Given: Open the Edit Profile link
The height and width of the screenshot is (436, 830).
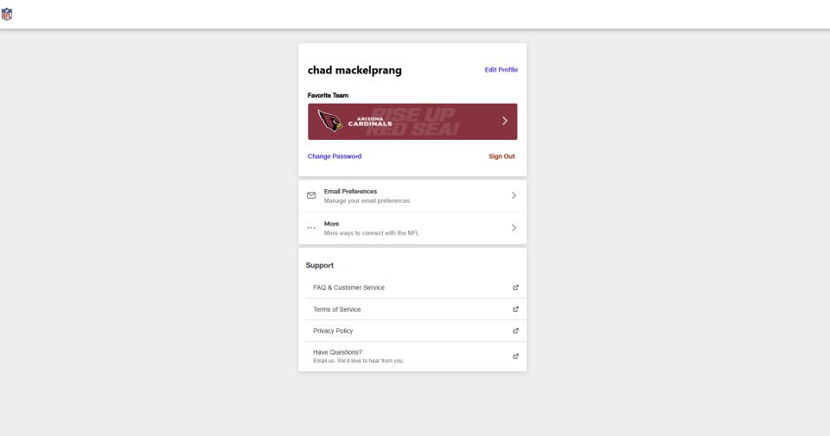Looking at the screenshot, I should pos(501,70).
